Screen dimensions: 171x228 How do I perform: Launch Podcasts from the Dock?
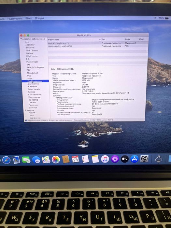click(x=115, y=159)
